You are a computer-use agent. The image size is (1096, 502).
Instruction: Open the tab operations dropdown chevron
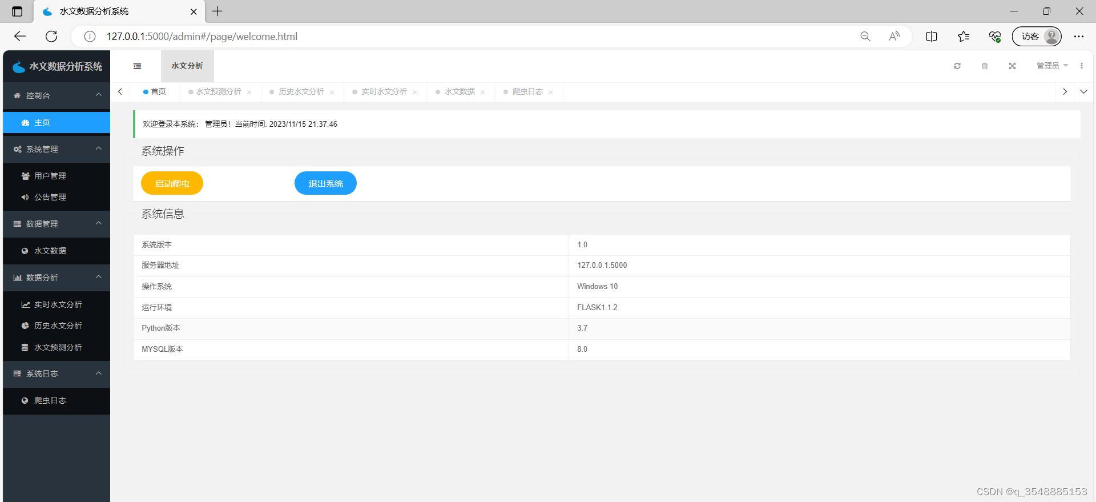(x=1083, y=91)
